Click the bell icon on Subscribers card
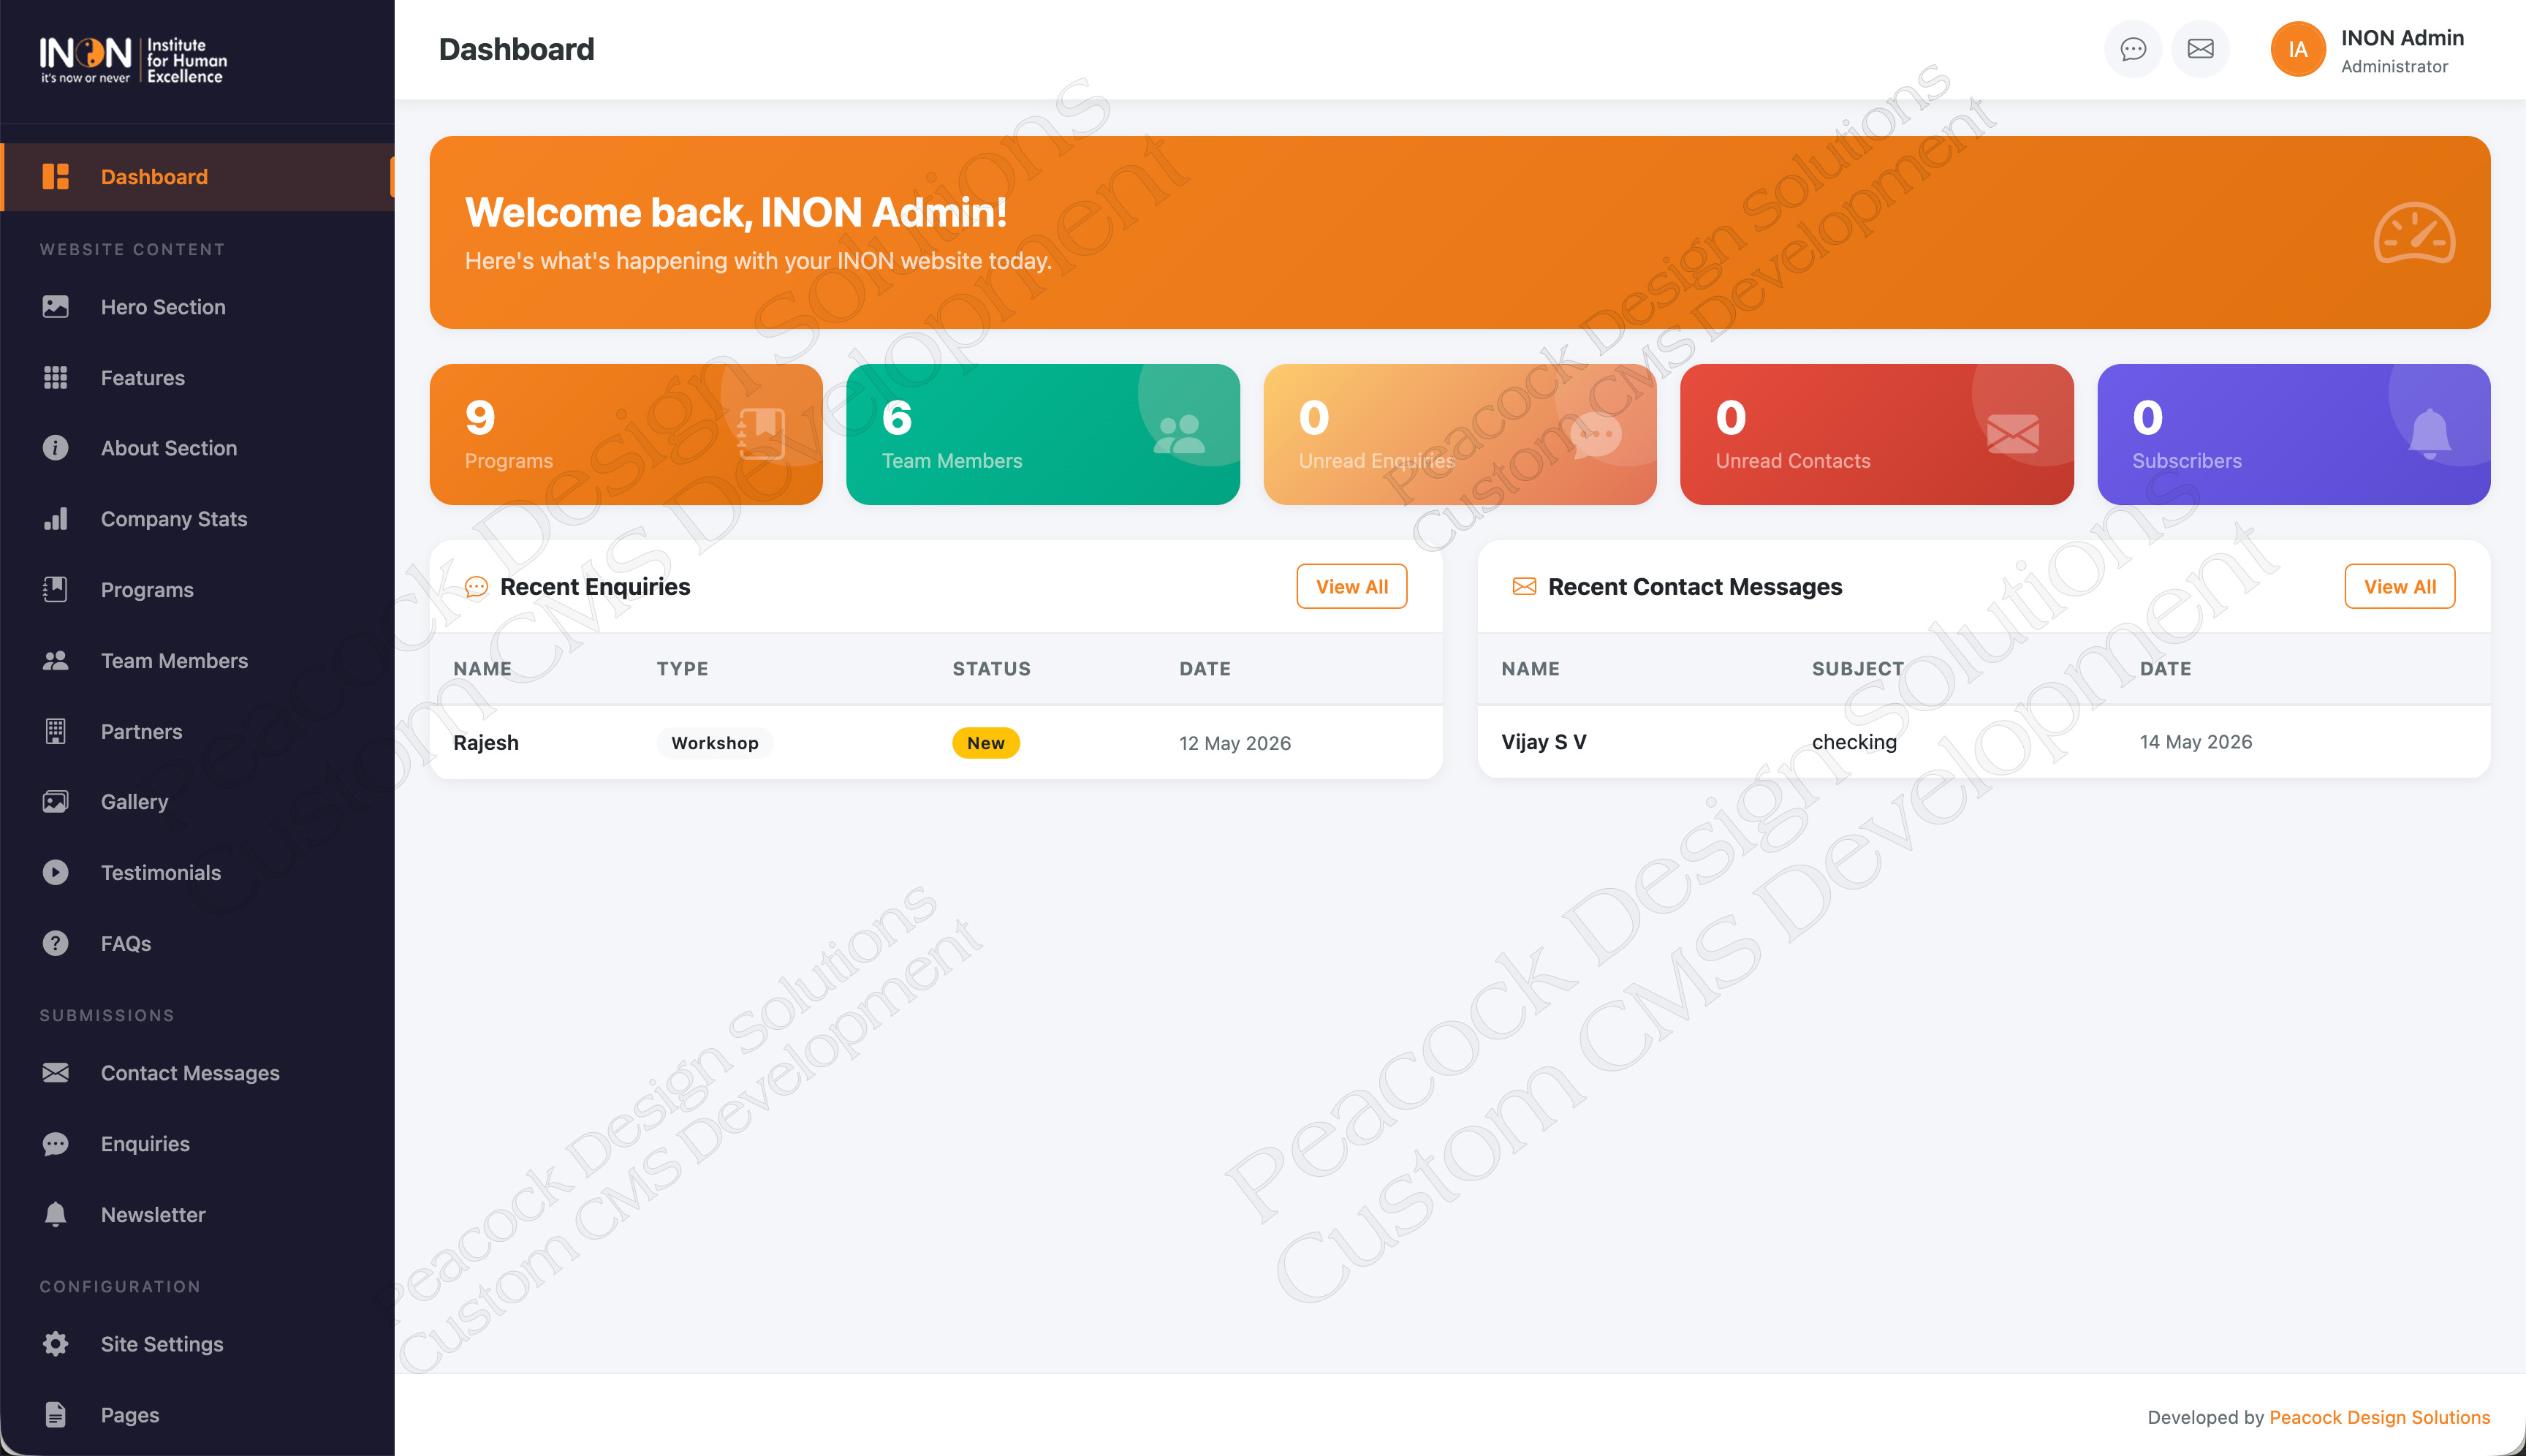The height and width of the screenshot is (1456, 2526). [x=2429, y=434]
